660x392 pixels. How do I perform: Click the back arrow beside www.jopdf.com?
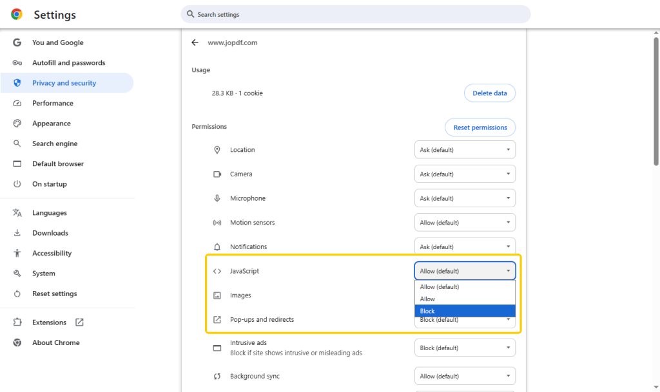click(195, 43)
